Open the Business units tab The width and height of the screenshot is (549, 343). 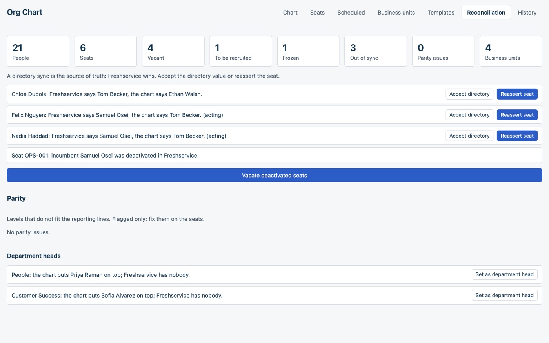[x=396, y=12]
